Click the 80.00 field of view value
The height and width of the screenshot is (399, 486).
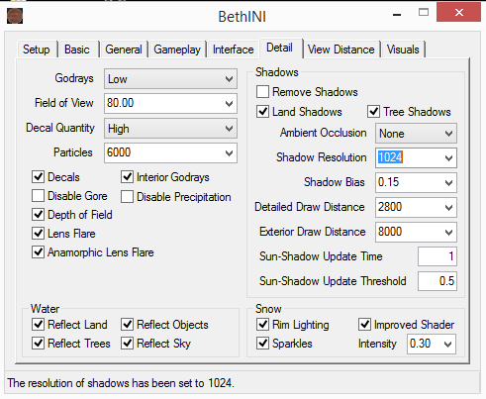[120, 103]
